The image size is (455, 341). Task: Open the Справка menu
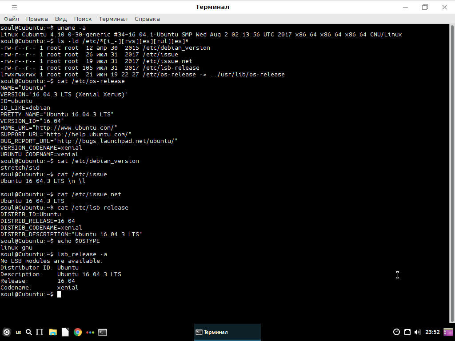[147, 19]
